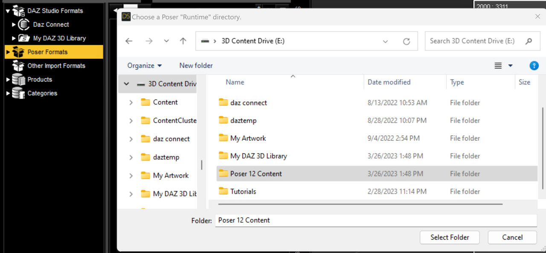This screenshot has width=546, height=253.
Task: Click the My DAZ 3D Library icon
Action: [24, 38]
